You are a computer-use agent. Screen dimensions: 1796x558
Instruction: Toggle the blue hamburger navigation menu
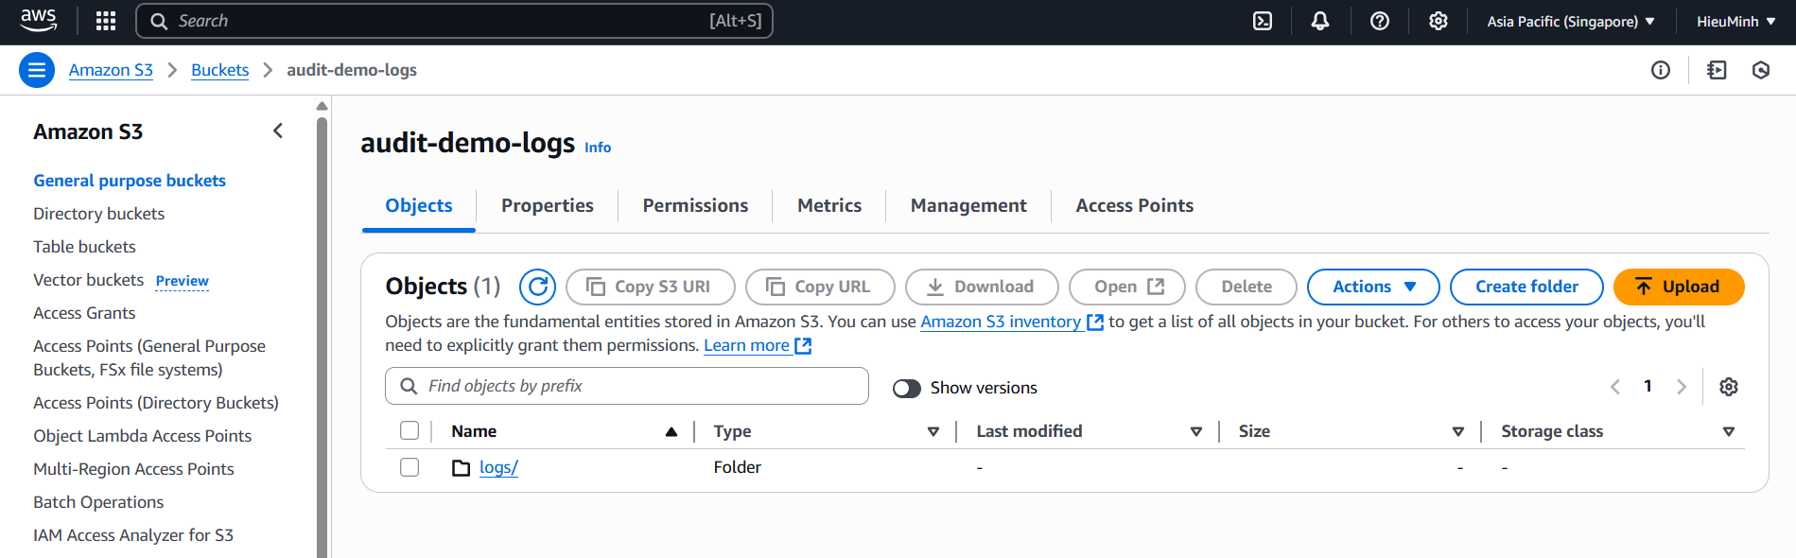[x=37, y=70]
